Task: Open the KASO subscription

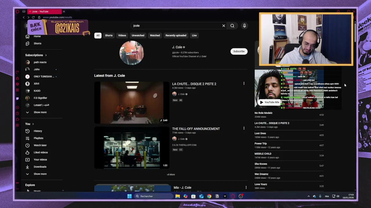Action: pyautogui.click(x=37, y=91)
